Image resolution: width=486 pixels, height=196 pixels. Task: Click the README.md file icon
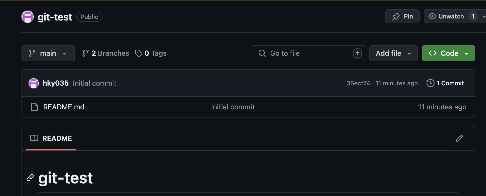pyautogui.click(x=34, y=107)
